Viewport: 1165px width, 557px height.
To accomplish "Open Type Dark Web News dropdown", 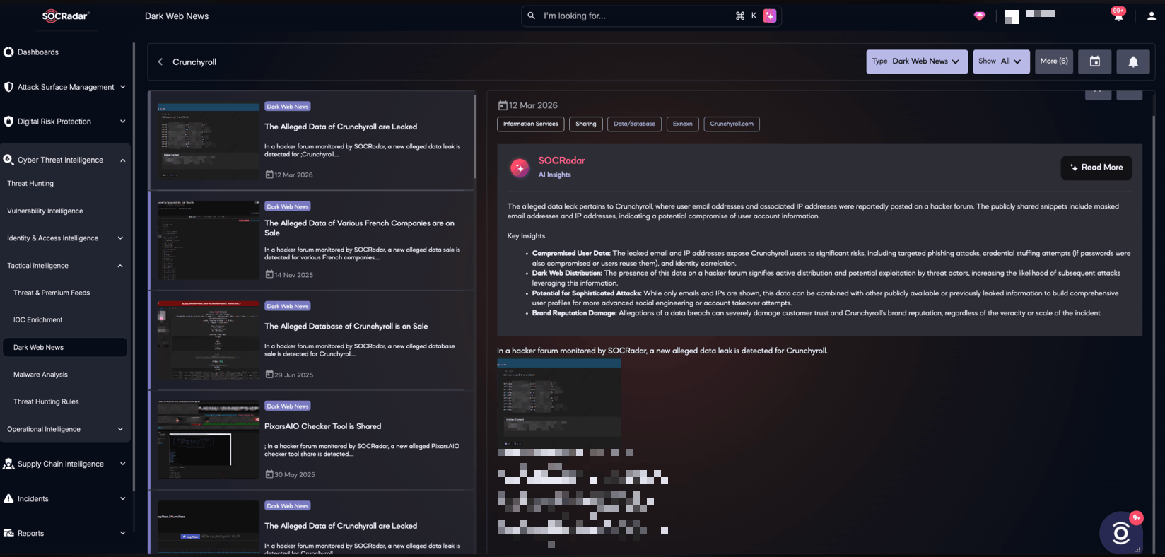I will coord(916,61).
